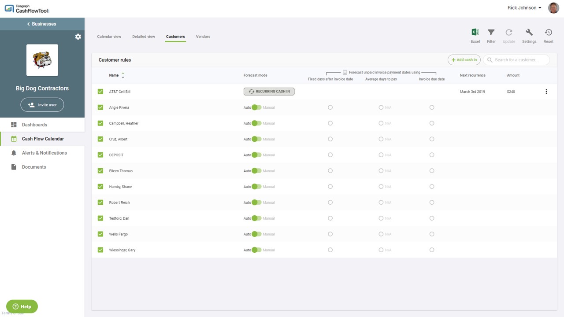Uncheck the Tedford, Dan checkbox
This screenshot has width=564, height=317.
(100, 218)
